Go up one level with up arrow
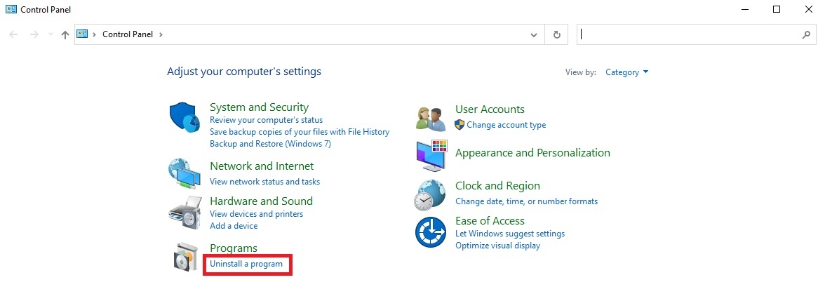825x301 pixels. pyautogui.click(x=65, y=34)
